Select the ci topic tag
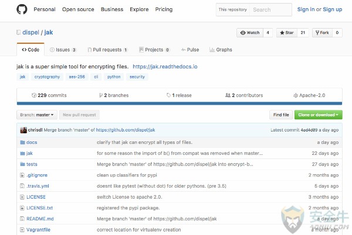The height and width of the screenshot is (235, 352). tap(96, 77)
